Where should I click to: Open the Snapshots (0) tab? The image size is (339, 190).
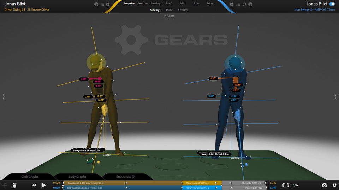click(x=126, y=177)
